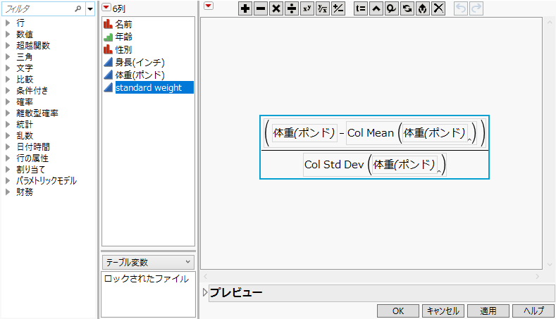Image resolution: width=556 pixels, height=319 pixels.
Task: Select the standard weight column
Action: coord(154,87)
